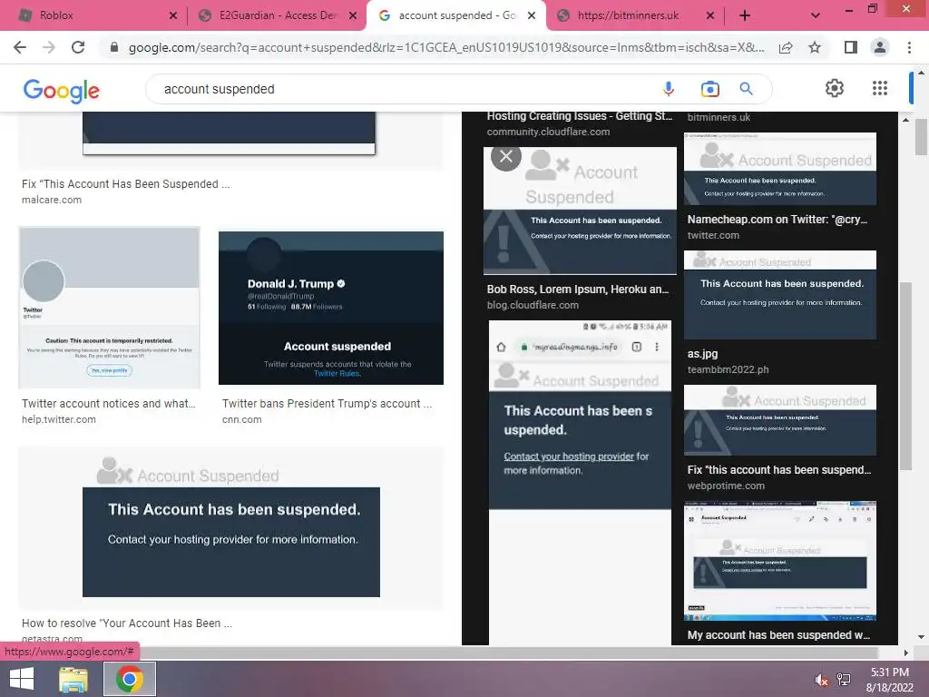
Task: Expand the tab search chevron
Action: (816, 16)
